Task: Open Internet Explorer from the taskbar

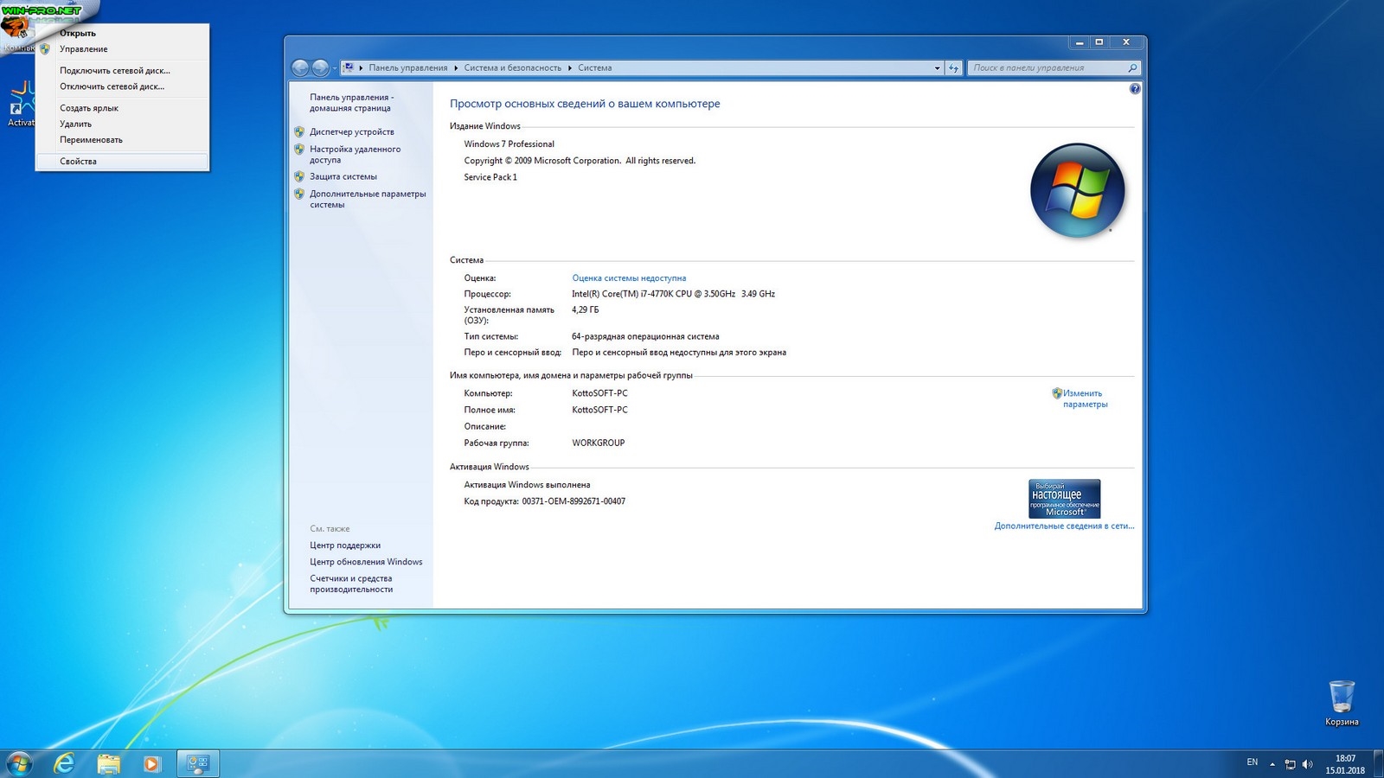Action: tap(64, 763)
